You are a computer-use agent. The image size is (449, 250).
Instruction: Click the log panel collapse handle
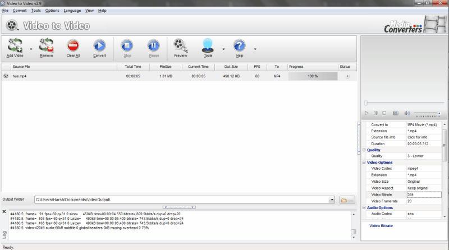tap(179, 207)
